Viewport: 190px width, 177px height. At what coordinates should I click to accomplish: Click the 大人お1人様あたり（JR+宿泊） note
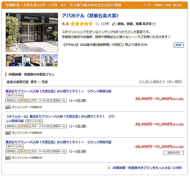point(161,82)
